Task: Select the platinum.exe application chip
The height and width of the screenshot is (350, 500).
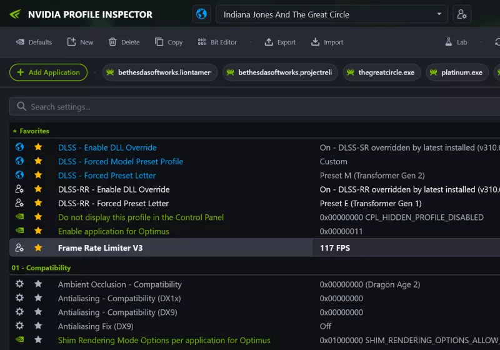Action: coord(457,72)
